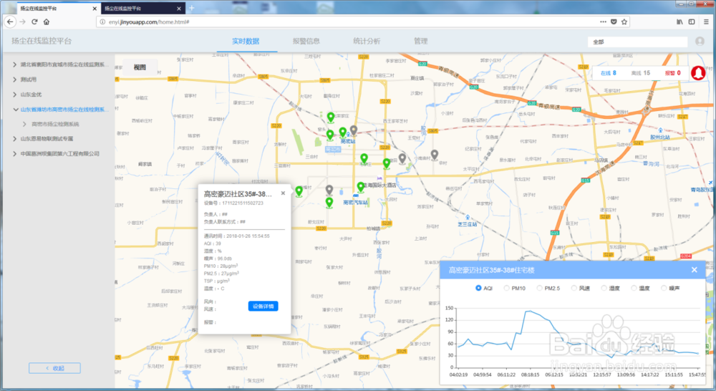Open the Firefox library icon
The image size is (716, 391).
point(679,21)
